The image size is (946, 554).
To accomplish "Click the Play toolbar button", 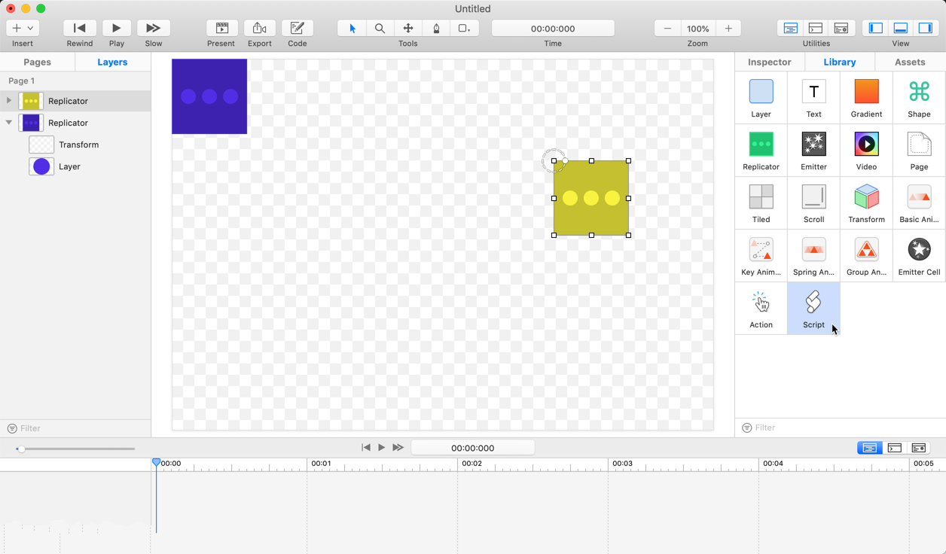I will (x=116, y=28).
